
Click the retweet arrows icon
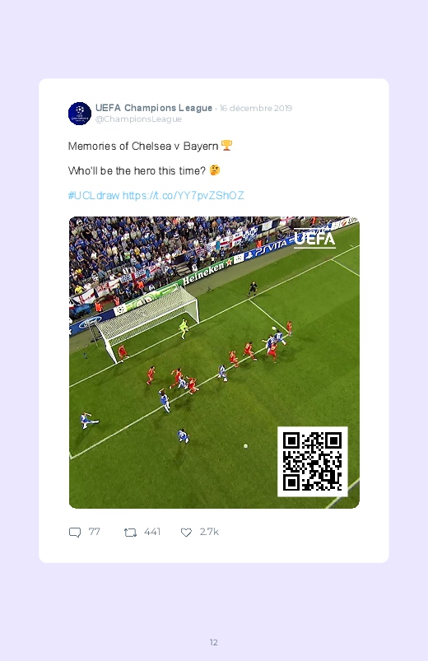tap(130, 533)
